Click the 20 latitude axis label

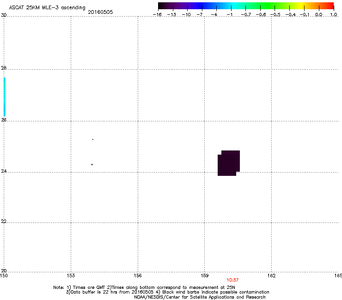4,271
